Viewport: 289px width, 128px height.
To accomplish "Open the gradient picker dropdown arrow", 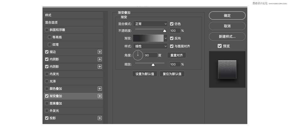I will (165, 38).
